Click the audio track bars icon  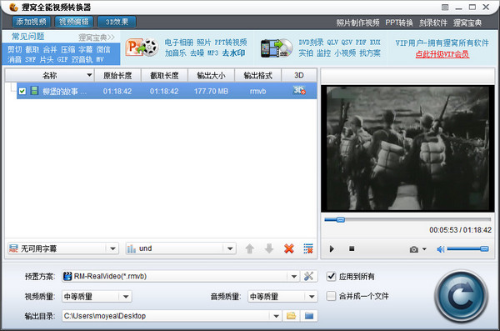132,248
